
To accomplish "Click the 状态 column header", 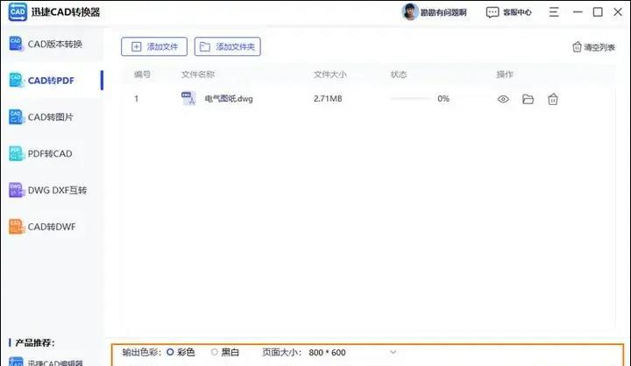I will (399, 74).
